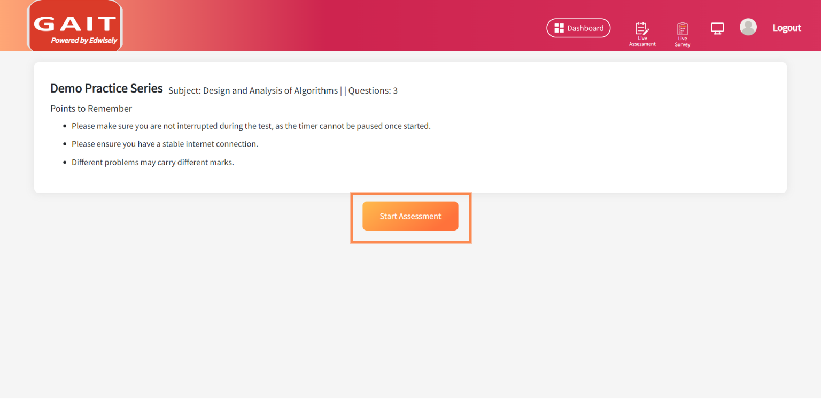Click the 'Points to Remember' heading

tap(91, 109)
